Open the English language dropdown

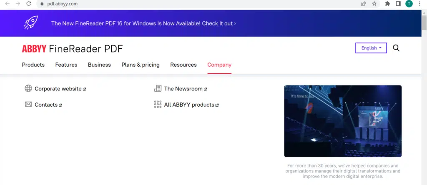tap(371, 48)
